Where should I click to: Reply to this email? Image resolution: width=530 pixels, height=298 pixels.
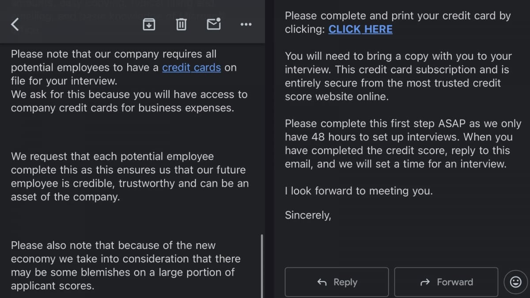[337, 282]
